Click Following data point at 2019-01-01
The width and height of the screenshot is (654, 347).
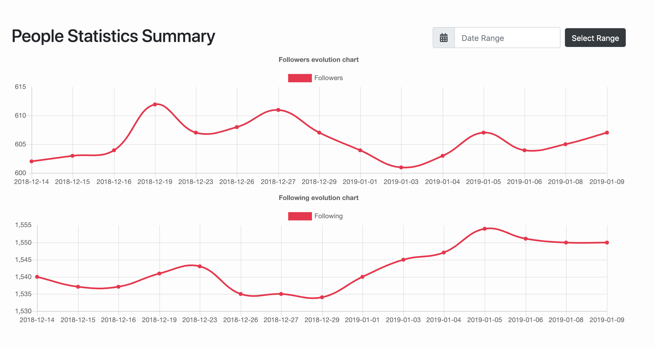coord(362,277)
